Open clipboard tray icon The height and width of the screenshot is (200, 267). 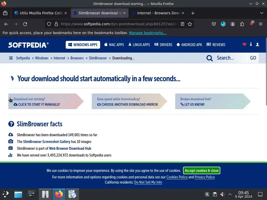[x=215, y=194]
